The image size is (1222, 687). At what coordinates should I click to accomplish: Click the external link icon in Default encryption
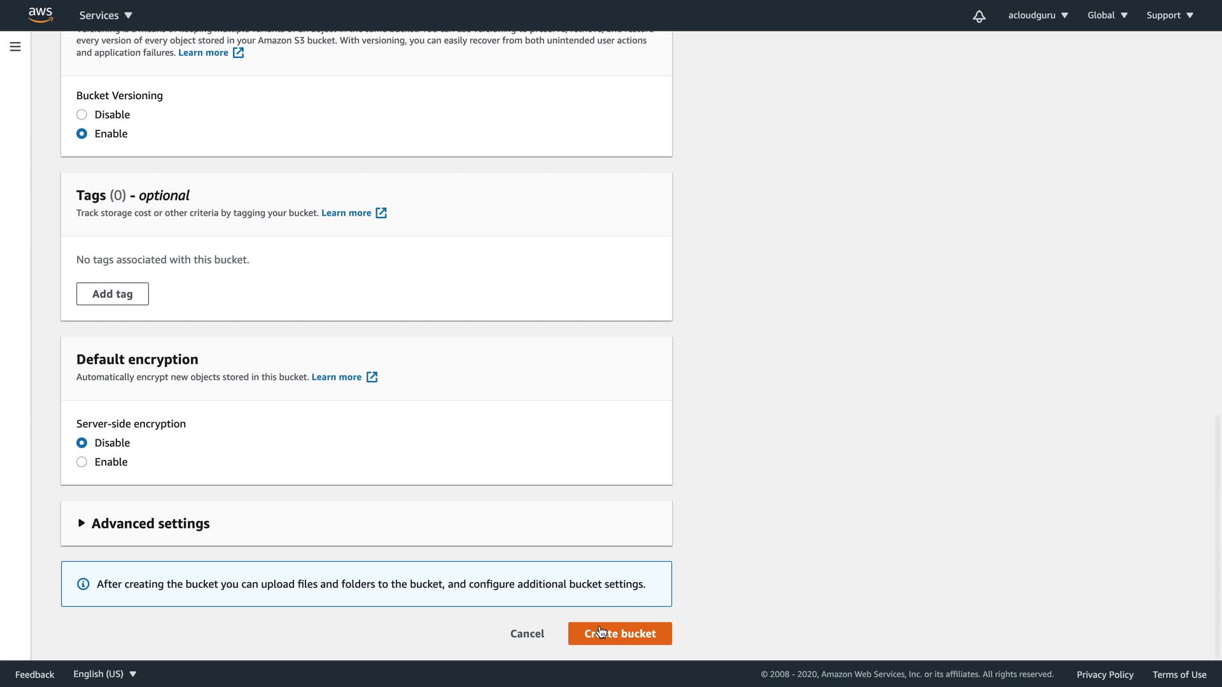[x=372, y=377]
